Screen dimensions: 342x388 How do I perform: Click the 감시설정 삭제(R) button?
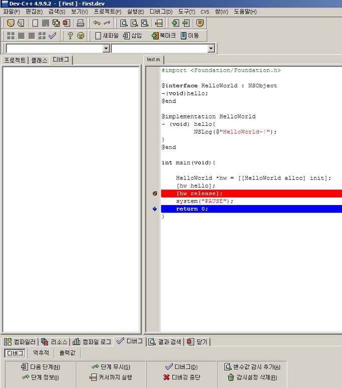pos(252,377)
